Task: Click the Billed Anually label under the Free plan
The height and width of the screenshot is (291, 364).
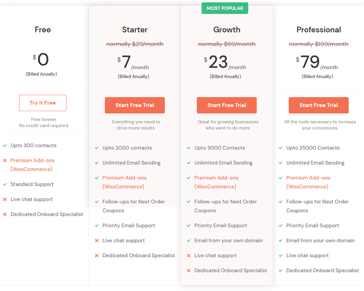Action: tap(41, 74)
